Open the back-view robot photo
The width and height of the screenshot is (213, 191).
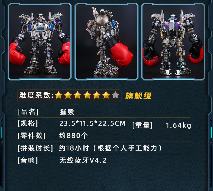(173, 42)
